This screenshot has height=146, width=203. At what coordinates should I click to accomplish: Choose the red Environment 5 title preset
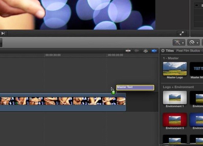tap(175, 120)
